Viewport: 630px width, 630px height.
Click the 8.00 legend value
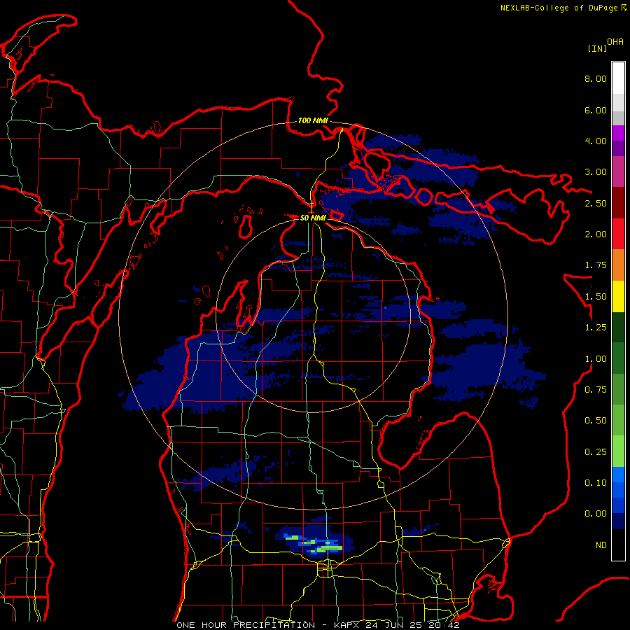click(596, 78)
